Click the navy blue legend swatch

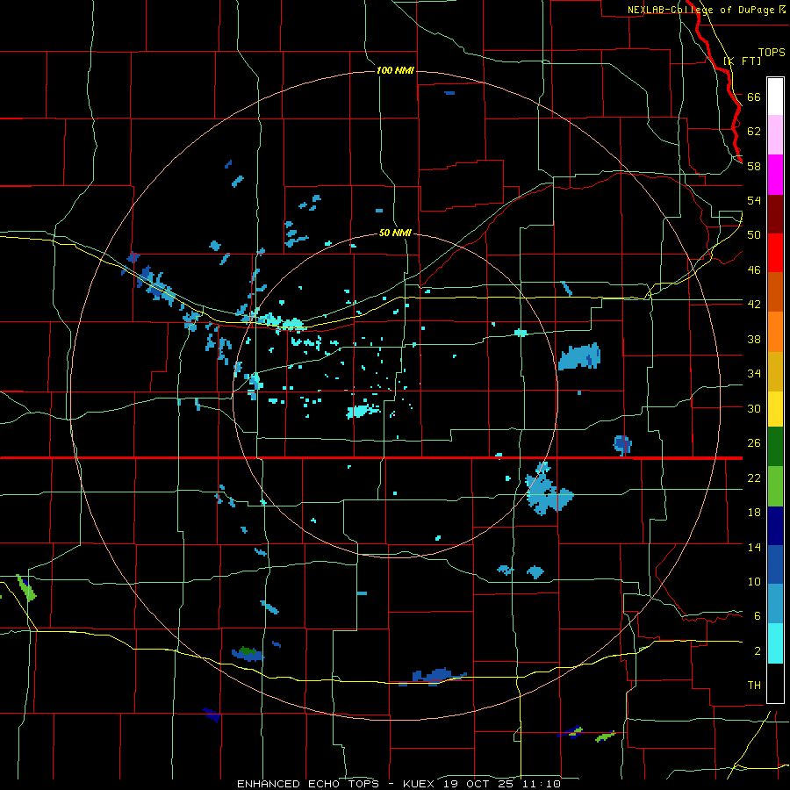(775, 526)
